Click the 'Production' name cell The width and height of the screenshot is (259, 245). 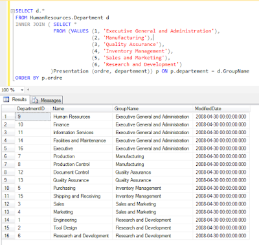(82, 156)
